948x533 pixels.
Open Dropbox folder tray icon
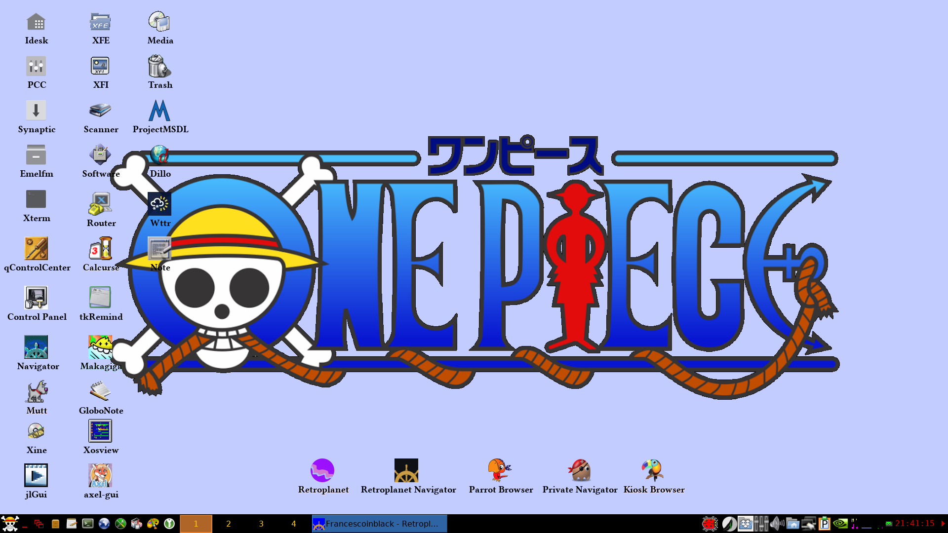tap(746, 524)
